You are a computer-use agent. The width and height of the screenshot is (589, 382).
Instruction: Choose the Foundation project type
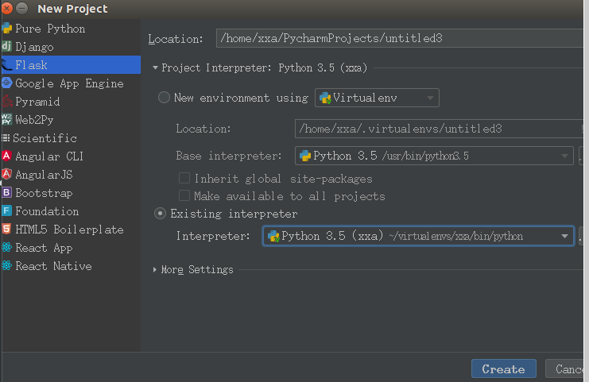(x=71, y=211)
